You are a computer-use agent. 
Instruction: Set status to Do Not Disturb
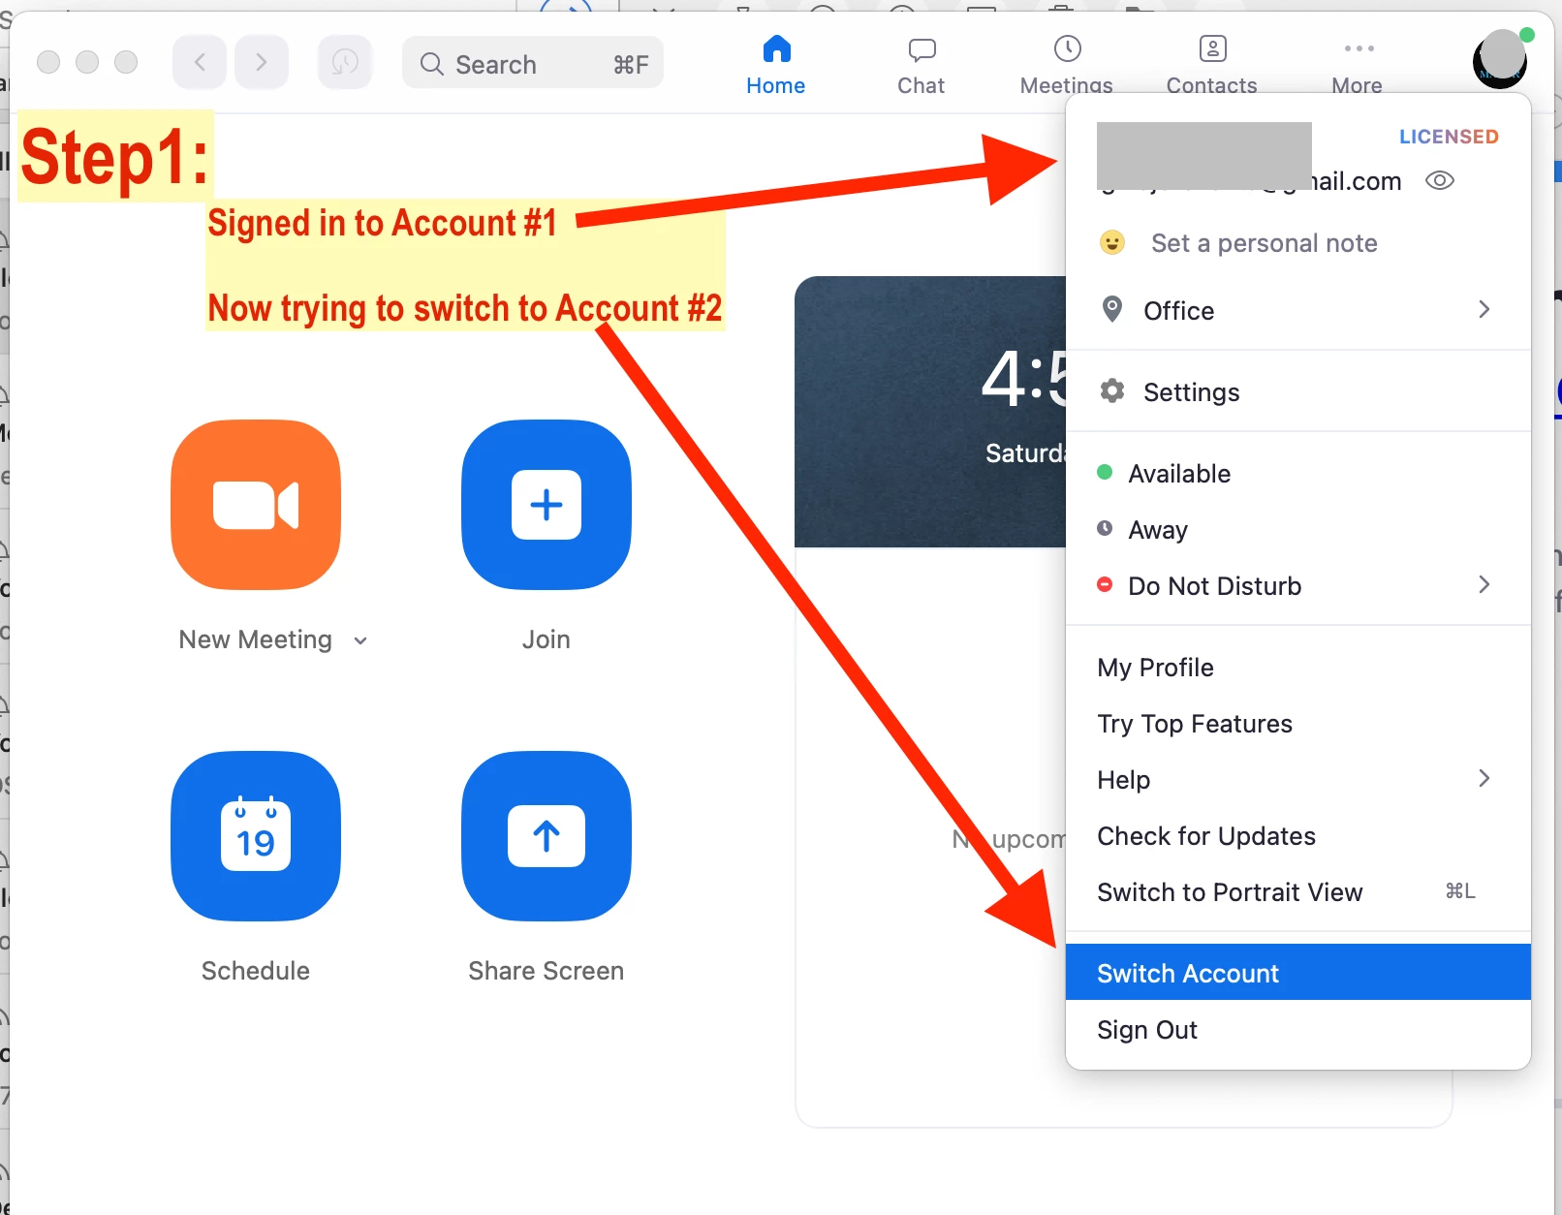(x=1298, y=585)
